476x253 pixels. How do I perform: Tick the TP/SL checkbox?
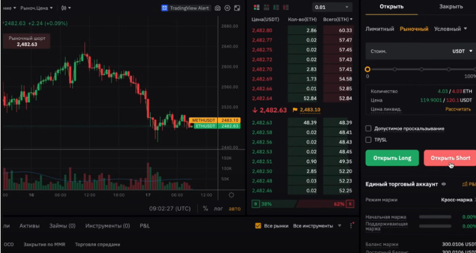tap(368, 140)
